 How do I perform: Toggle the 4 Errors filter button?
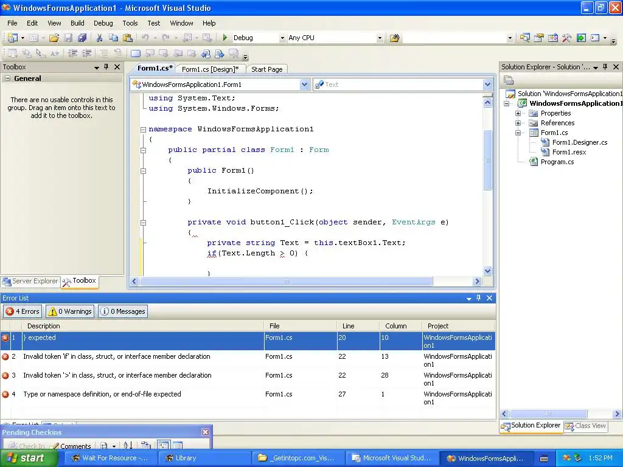tap(23, 311)
